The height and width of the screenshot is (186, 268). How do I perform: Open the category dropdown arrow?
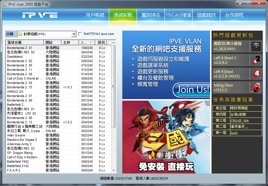click(x=74, y=34)
